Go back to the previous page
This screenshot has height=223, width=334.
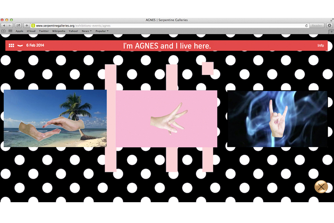(4, 26)
